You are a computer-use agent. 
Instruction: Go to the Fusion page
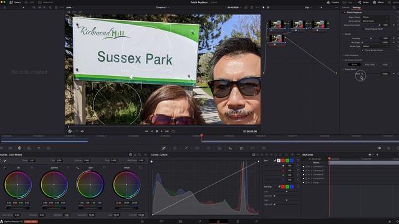[199, 222]
